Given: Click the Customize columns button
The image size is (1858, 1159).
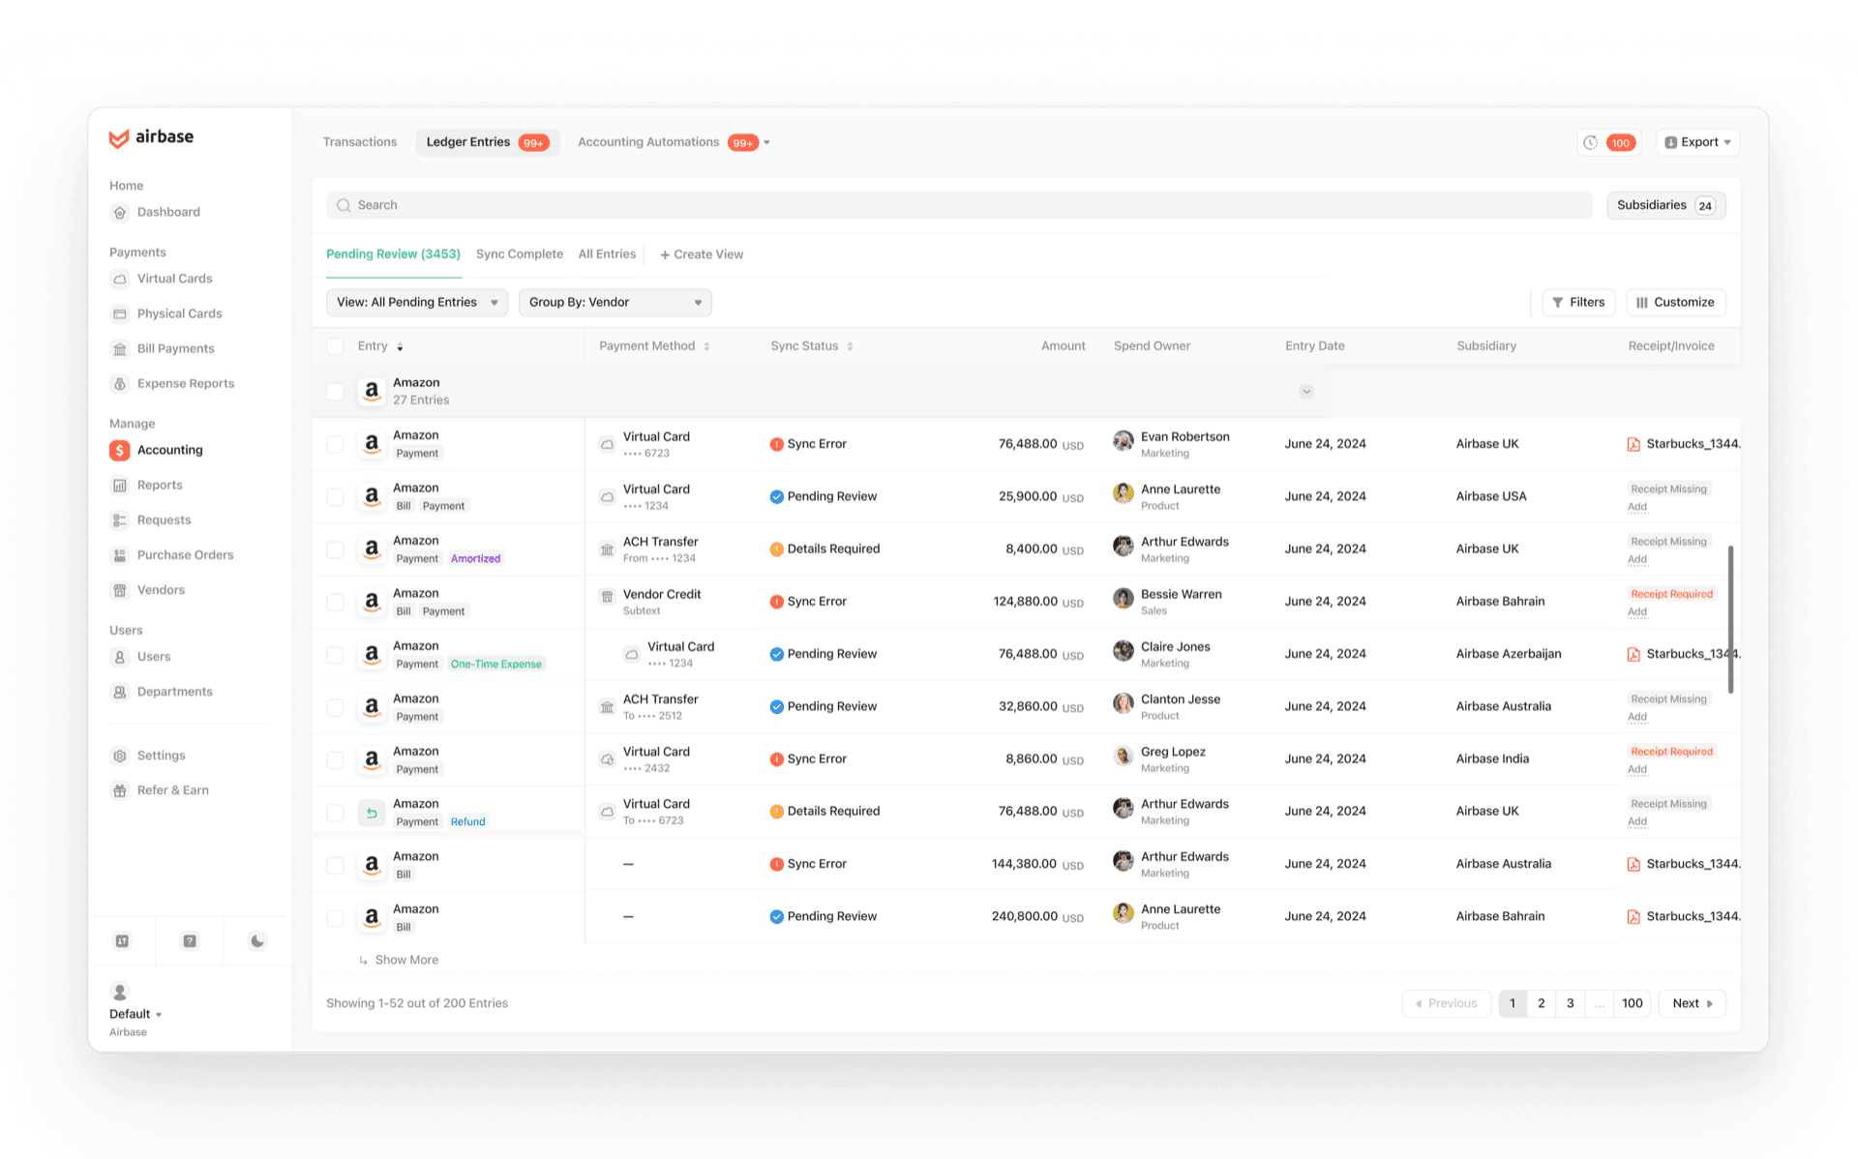Looking at the screenshot, I should point(1675,303).
